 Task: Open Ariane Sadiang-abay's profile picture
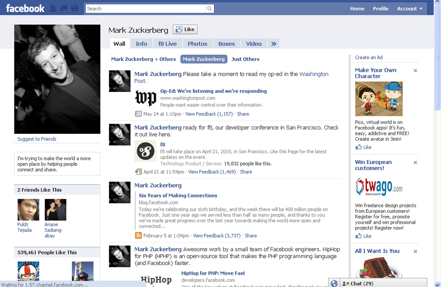(x=55, y=210)
